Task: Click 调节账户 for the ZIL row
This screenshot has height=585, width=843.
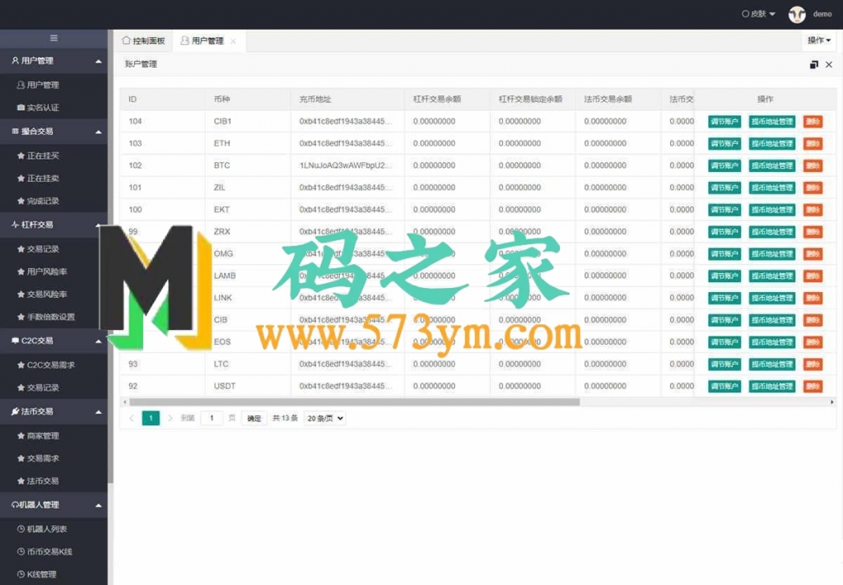Action: (724, 188)
